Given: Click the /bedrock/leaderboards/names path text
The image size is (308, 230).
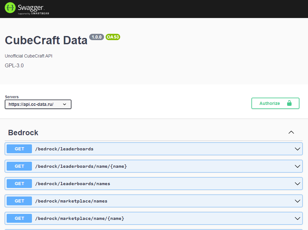Looking at the screenshot, I should click(x=73, y=184).
